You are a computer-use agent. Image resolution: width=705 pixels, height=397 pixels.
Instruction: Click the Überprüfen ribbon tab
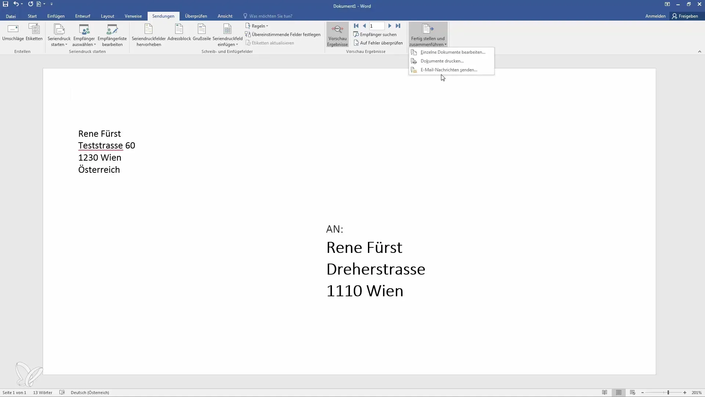point(196,16)
